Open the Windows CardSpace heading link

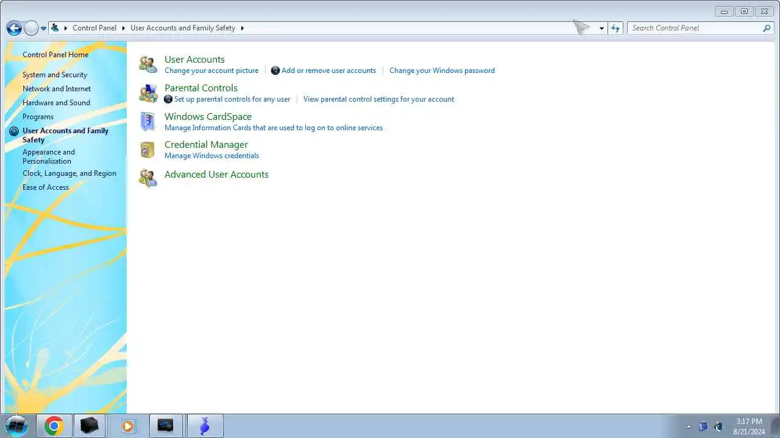pyautogui.click(x=208, y=116)
